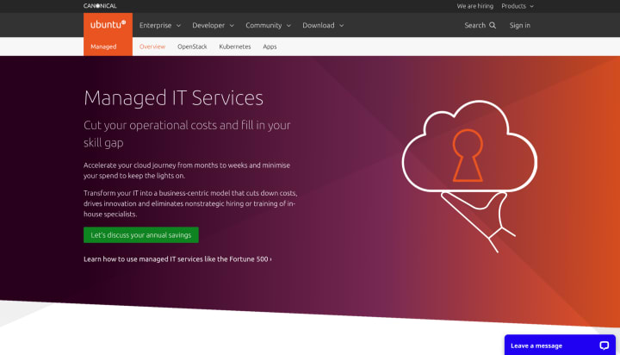Click the cloud keyhole illustration

(469, 175)
